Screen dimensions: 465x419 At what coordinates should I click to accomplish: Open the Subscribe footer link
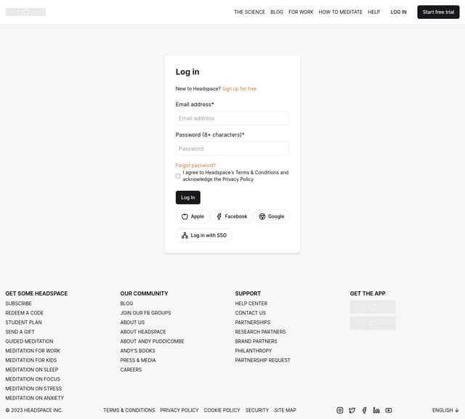point(18,304)
